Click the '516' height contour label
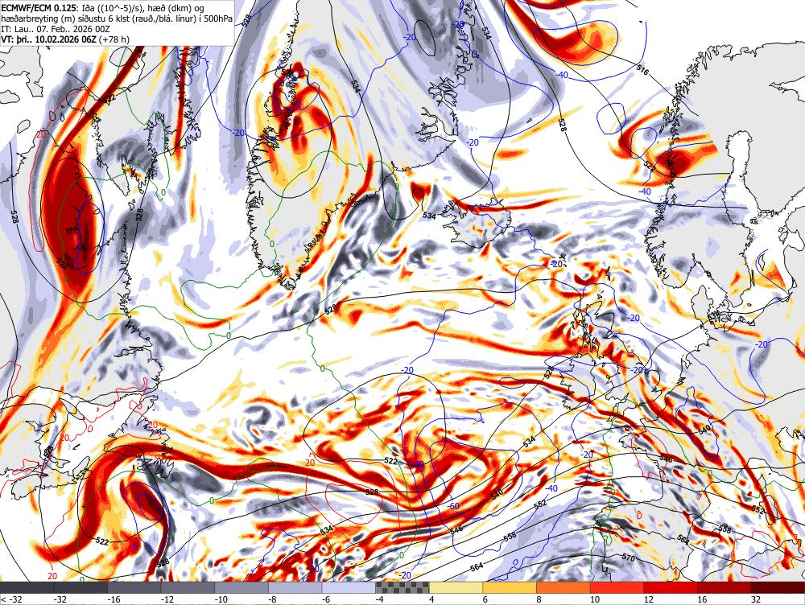Screen dimensions: 805x605 pyautogui.click(x=642, y=70)
